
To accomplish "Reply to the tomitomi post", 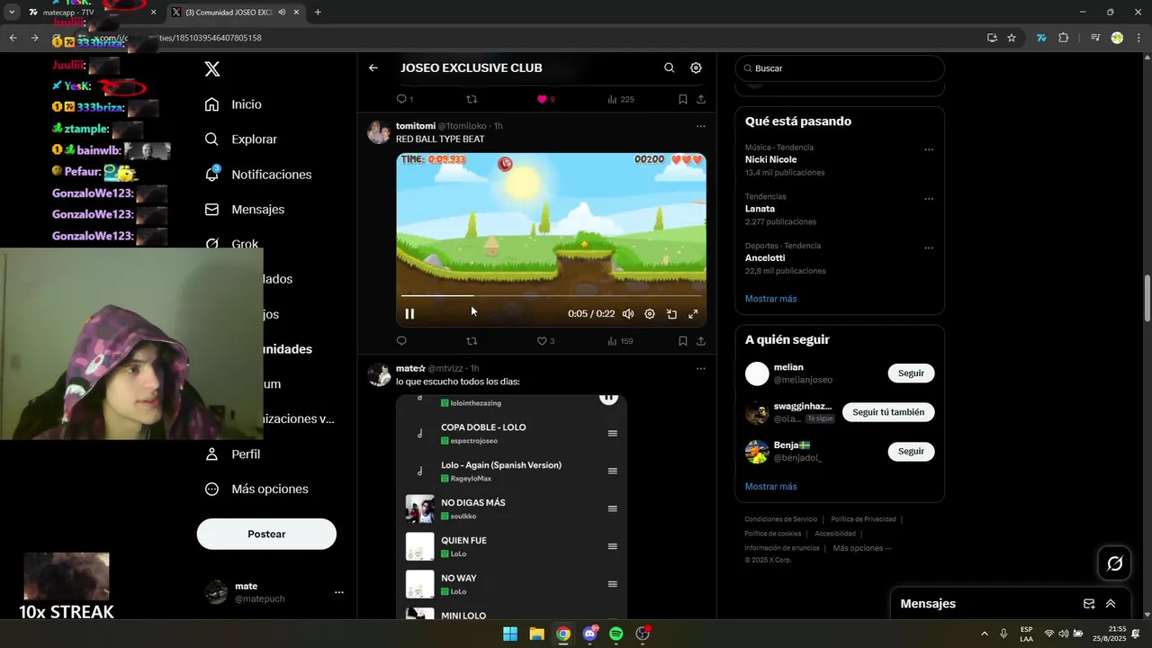I will (x=401, y=341).
